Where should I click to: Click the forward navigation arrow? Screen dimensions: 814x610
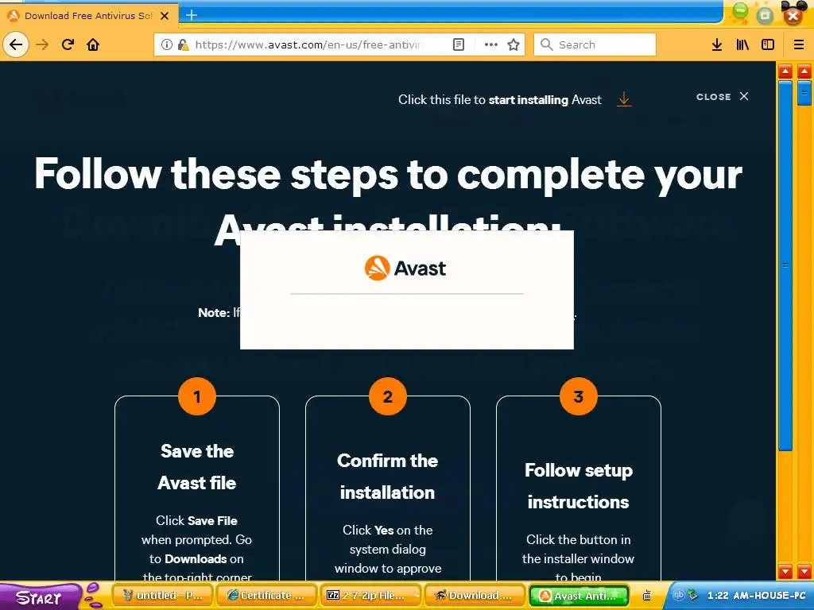click(42, 44)
